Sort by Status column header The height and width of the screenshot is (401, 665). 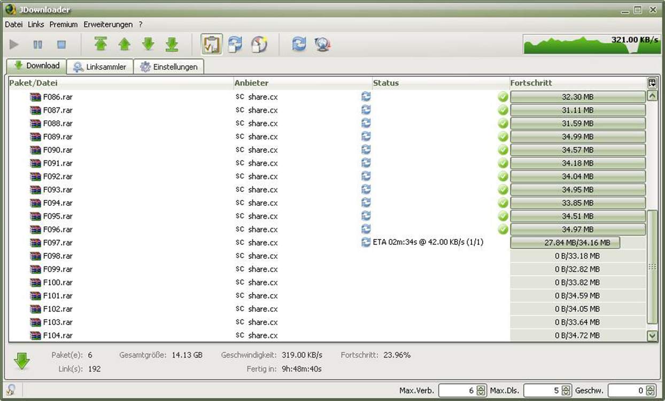441,83
